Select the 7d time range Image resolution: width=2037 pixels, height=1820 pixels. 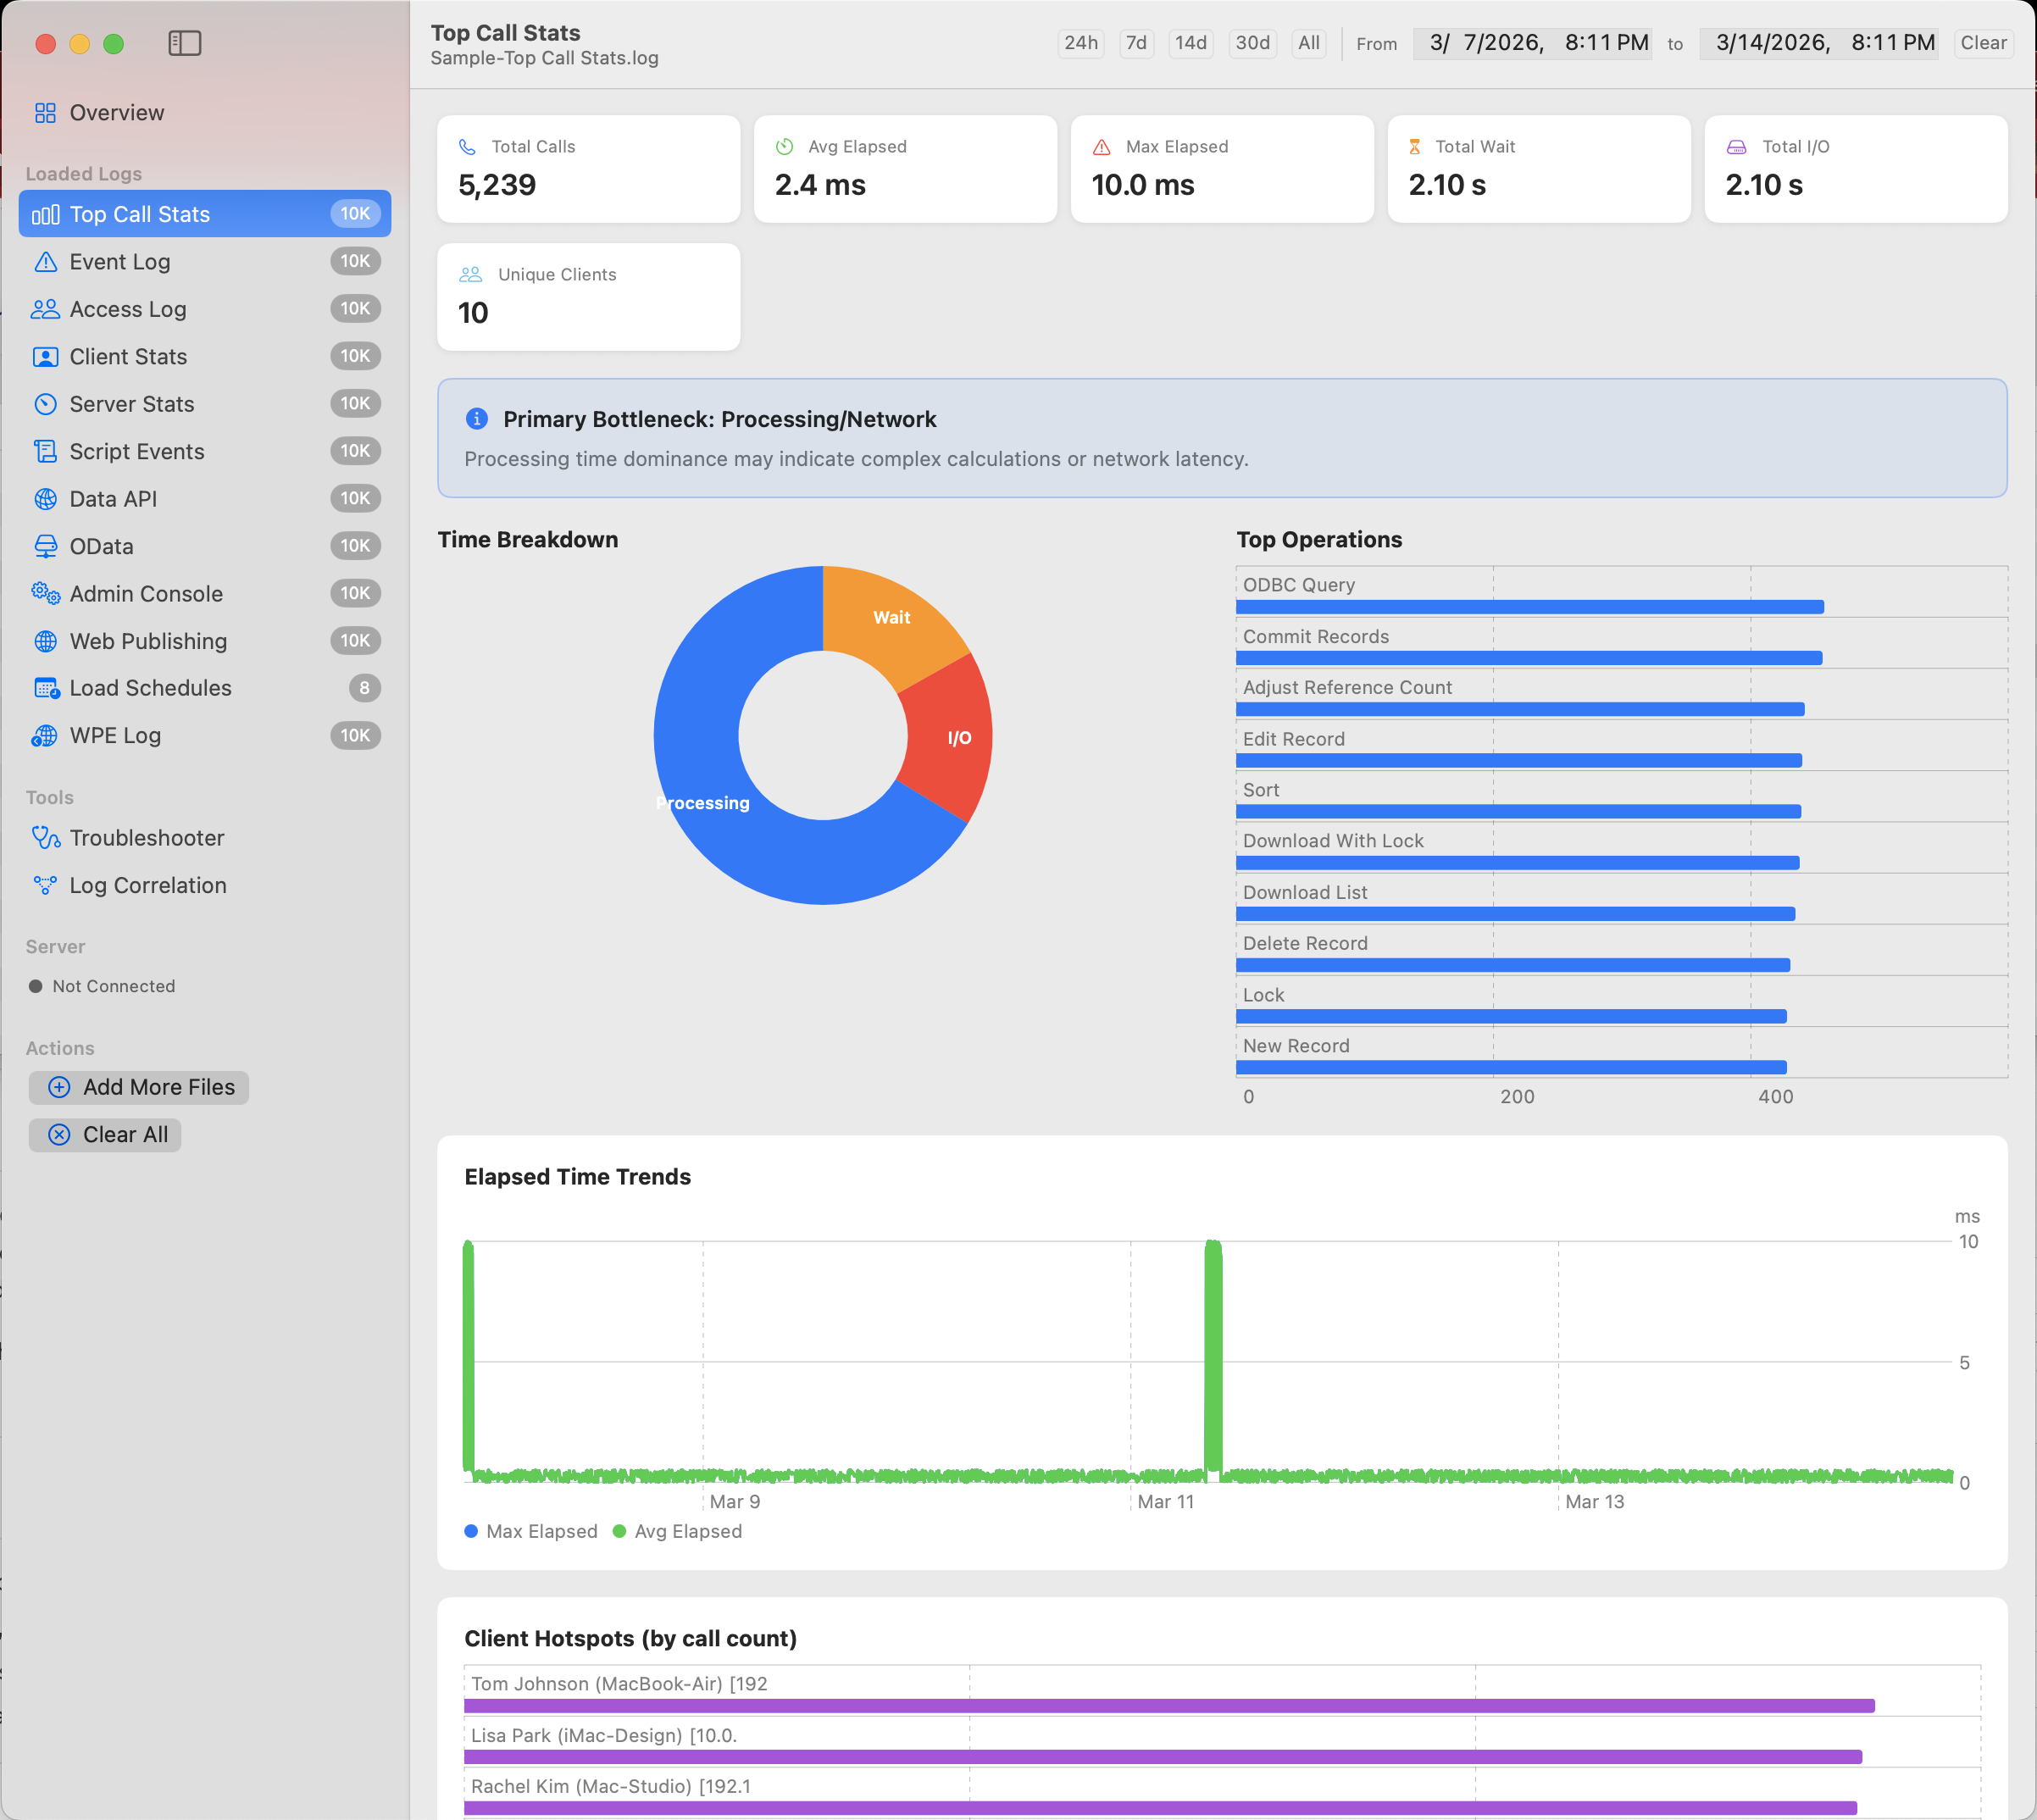pyautogui.click(x=1136, y=43)
